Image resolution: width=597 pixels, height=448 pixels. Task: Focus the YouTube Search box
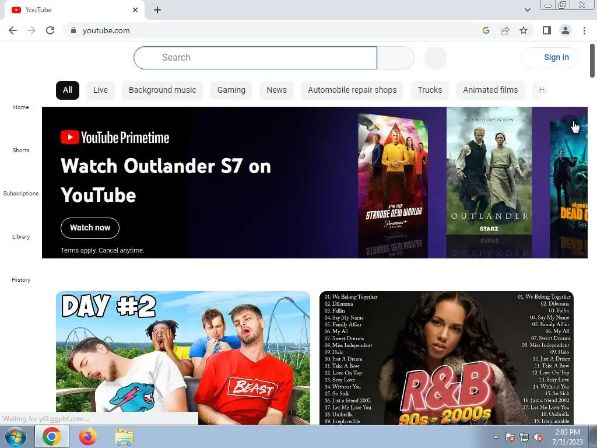pos(255,58)
